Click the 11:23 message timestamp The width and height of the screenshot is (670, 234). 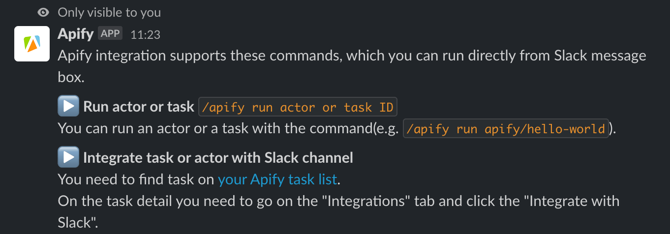tap(145, 34)
